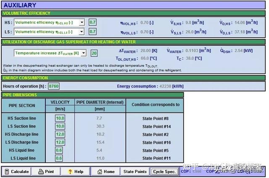
Task: Edit HS Suction line velocity 10.0
Action: coord(60,118)
